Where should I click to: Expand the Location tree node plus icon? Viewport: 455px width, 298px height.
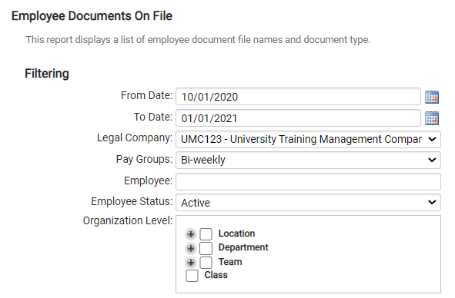tap(191, 234)
